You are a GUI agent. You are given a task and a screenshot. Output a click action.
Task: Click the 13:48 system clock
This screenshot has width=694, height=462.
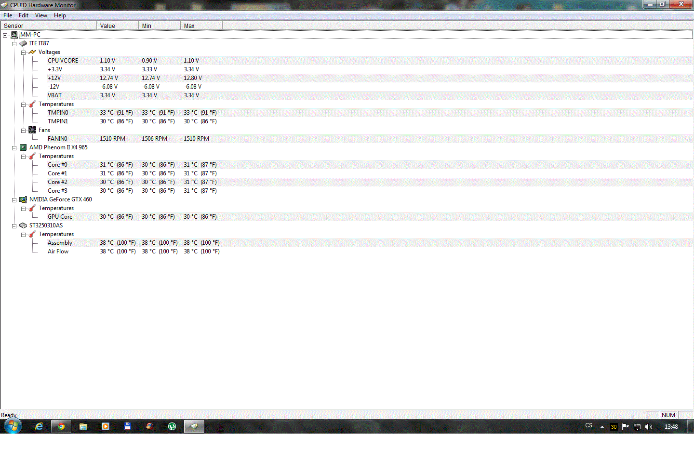671,427
